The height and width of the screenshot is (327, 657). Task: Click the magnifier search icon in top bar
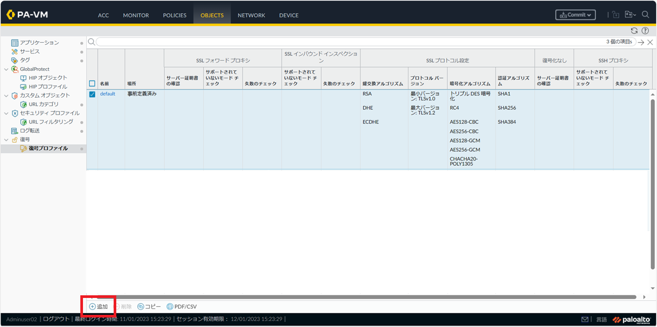(645, 15)
